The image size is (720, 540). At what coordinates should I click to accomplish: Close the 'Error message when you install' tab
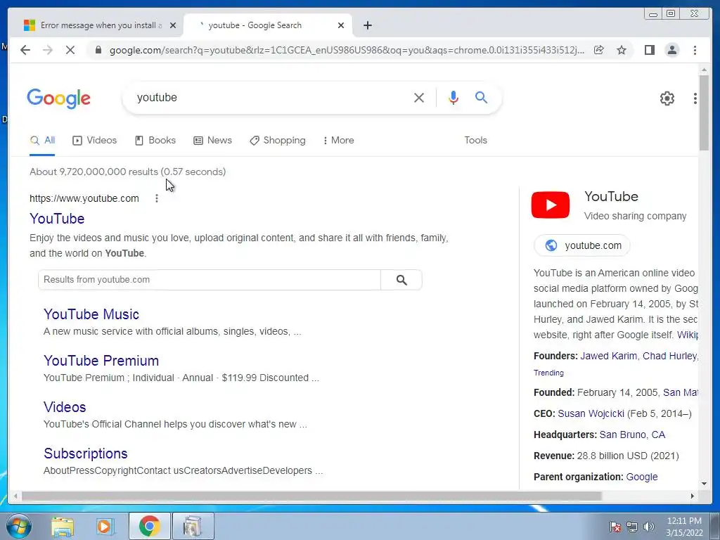[173, 25]
